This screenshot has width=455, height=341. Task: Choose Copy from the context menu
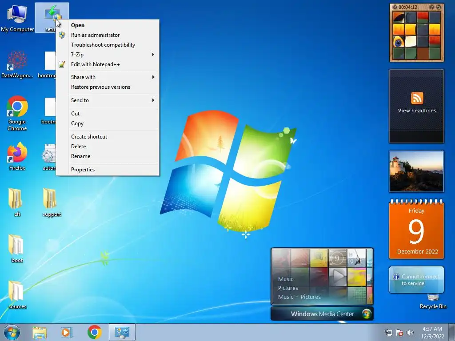tap(108, 123)
